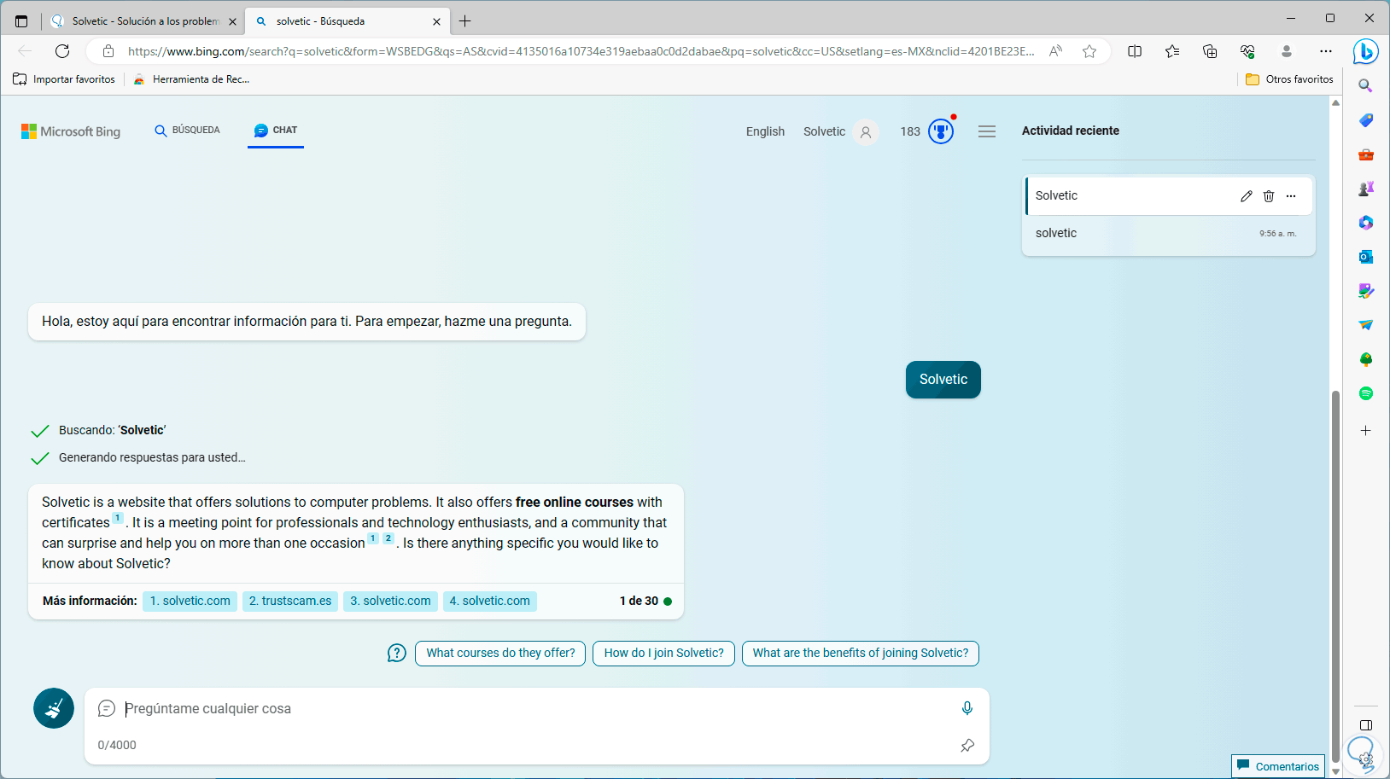Close the solvetic - Búsqueda browser tab
Viewport: 1390px width, 779px height.
coord(436,21)
